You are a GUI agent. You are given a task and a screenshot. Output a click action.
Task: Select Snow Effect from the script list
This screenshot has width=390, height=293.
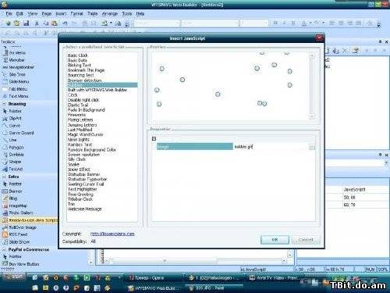pyautogui.click(x=79, y=170)
